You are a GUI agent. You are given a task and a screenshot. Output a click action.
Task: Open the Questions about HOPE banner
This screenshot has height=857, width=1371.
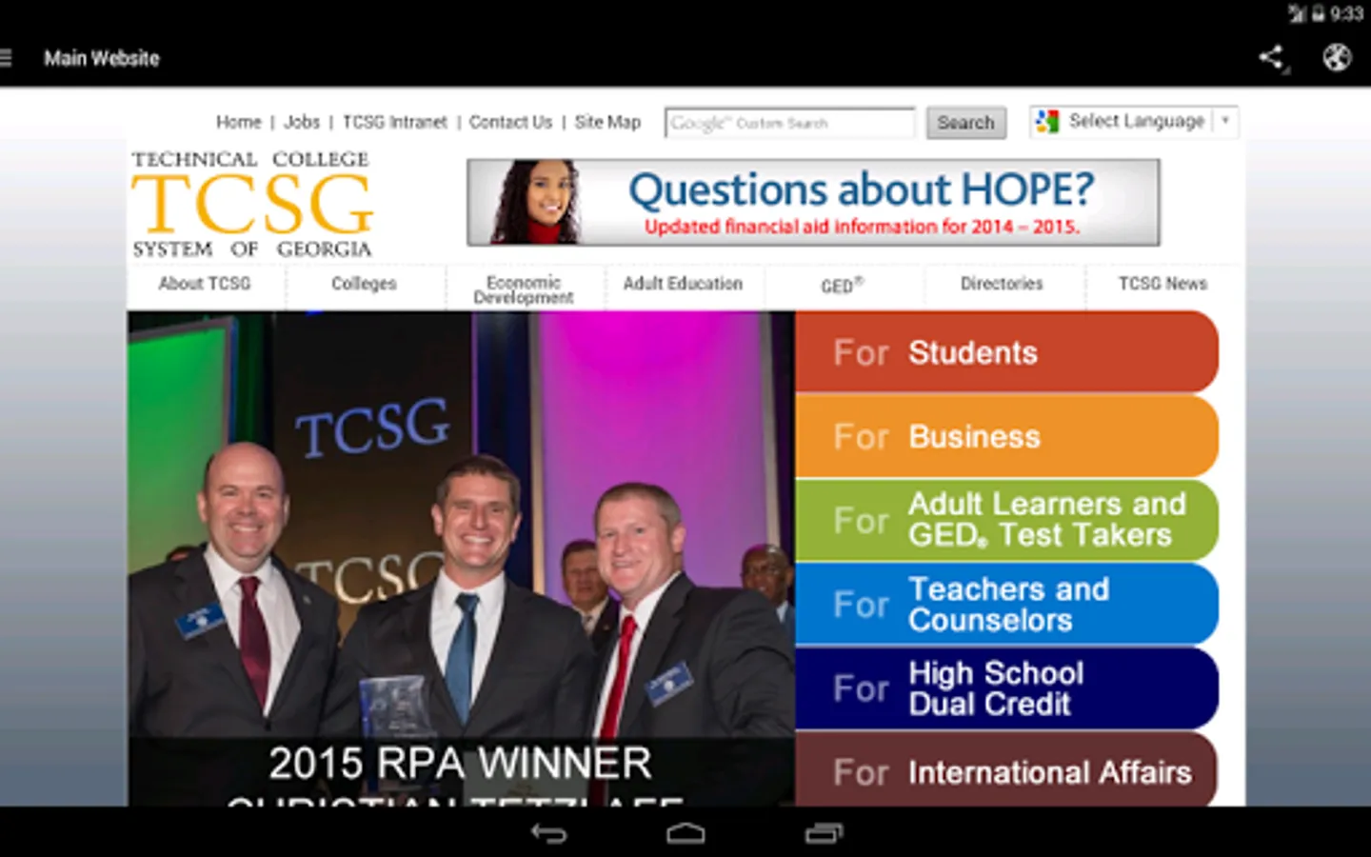(813, 202)
